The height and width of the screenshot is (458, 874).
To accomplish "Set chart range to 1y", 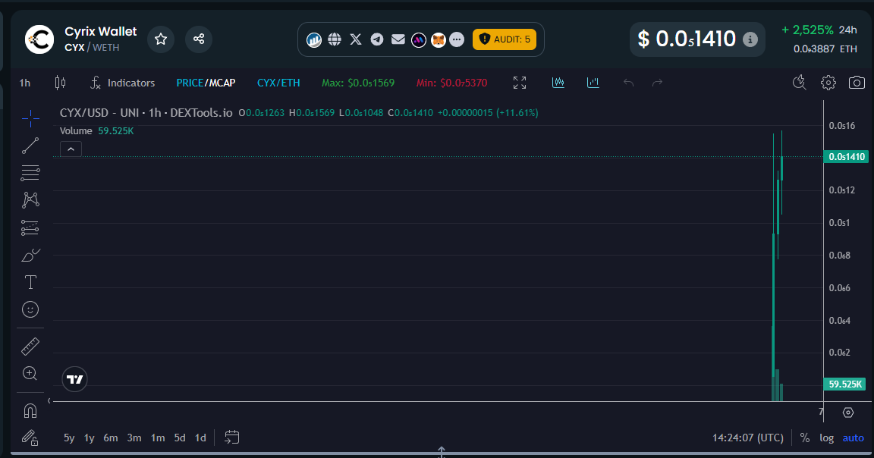I will click(90, 438).
